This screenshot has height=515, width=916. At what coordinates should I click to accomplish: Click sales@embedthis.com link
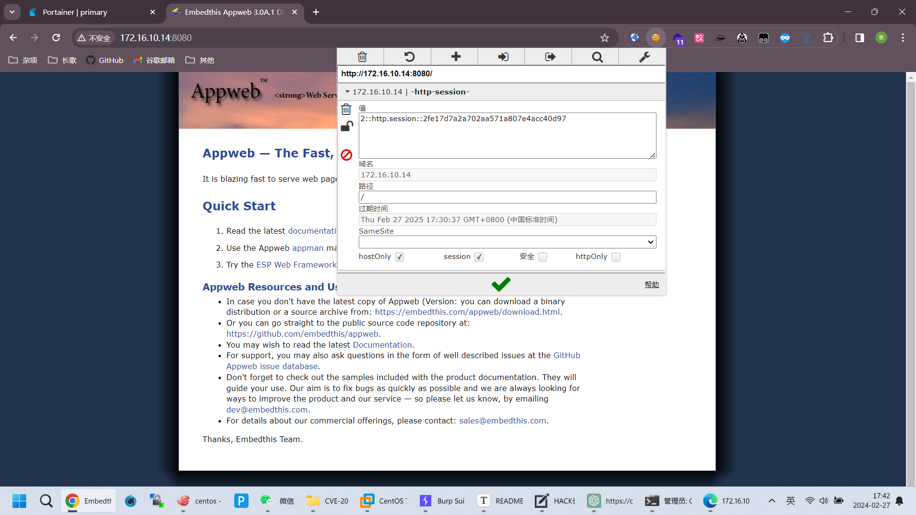(x=502, y=421)
